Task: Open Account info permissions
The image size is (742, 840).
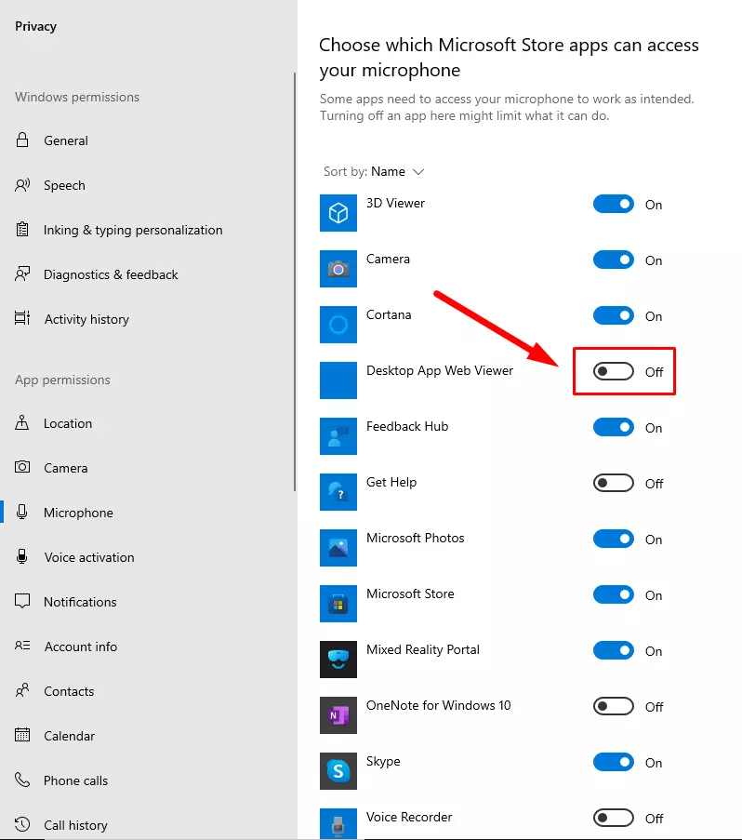Action: pyautogui.click(x=80, y=647)
